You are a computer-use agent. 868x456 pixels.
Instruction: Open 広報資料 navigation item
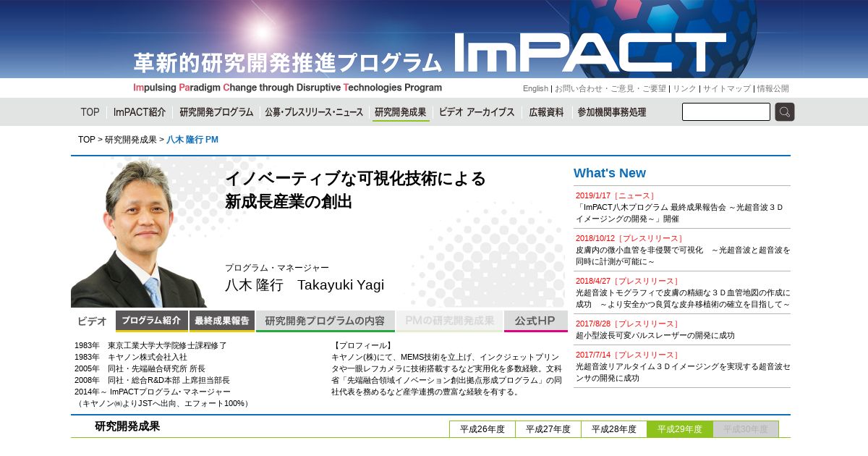[546, 112]
